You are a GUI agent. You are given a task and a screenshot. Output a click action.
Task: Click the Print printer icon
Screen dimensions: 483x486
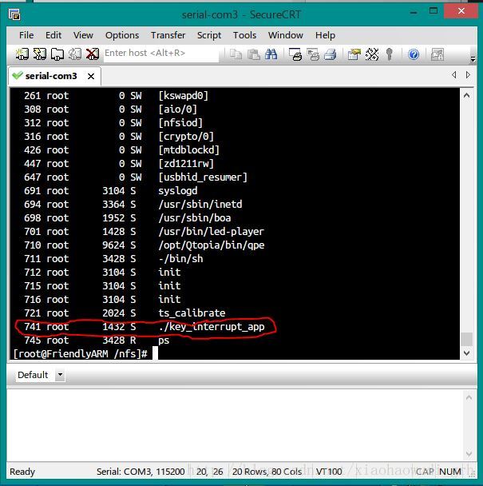[x=331, y=54]
